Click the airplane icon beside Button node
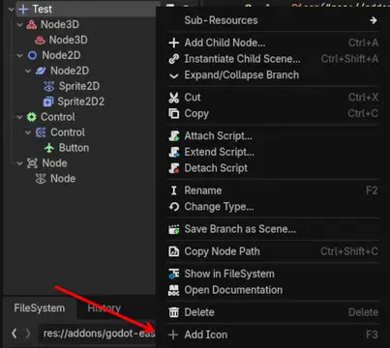Viewport: 390px width, 348px height. point(49,148)
